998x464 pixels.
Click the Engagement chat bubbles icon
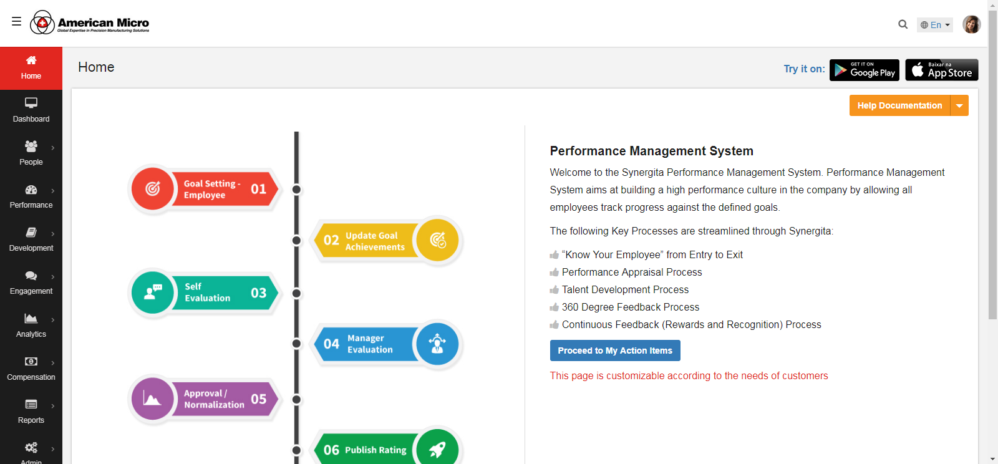tap(31, 276)
